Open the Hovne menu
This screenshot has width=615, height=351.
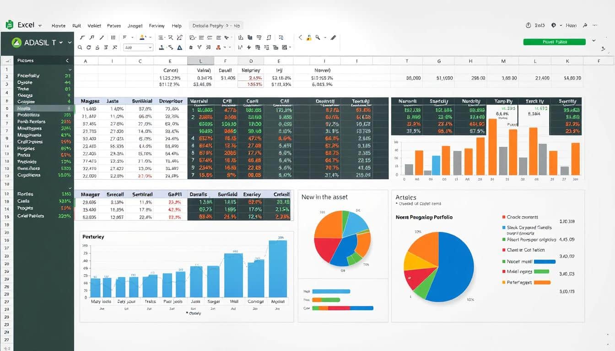[x=59, y=26]
